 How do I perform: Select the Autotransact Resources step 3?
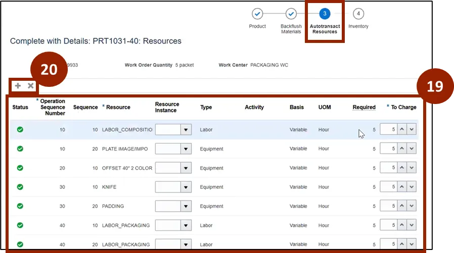(x=325, y=14)
